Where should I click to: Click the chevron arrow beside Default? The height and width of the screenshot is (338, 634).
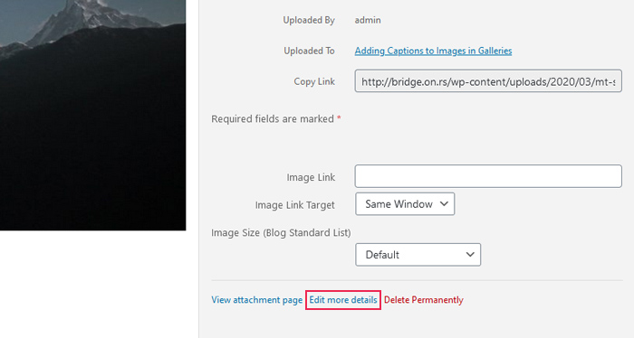tap(470, 255)
